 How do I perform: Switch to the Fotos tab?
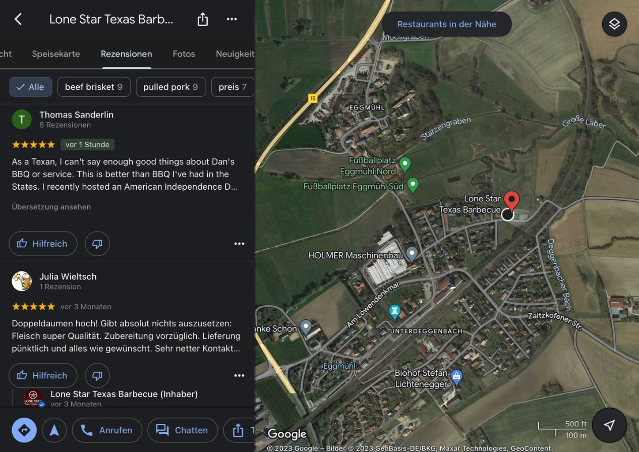click(x=184, y=54)
